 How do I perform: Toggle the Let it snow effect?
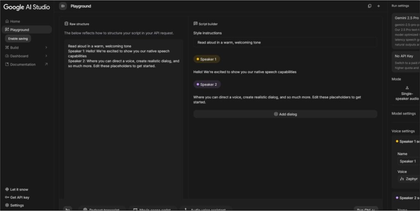(16, 189)
